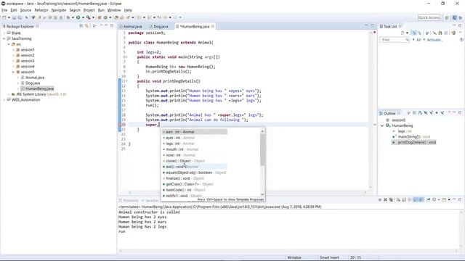Screen dimensions: 465x261
Task: Open the Open Perspective icon
Action: 447,17
